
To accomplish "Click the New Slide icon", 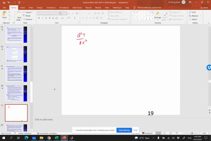I will tap(19, 14).
